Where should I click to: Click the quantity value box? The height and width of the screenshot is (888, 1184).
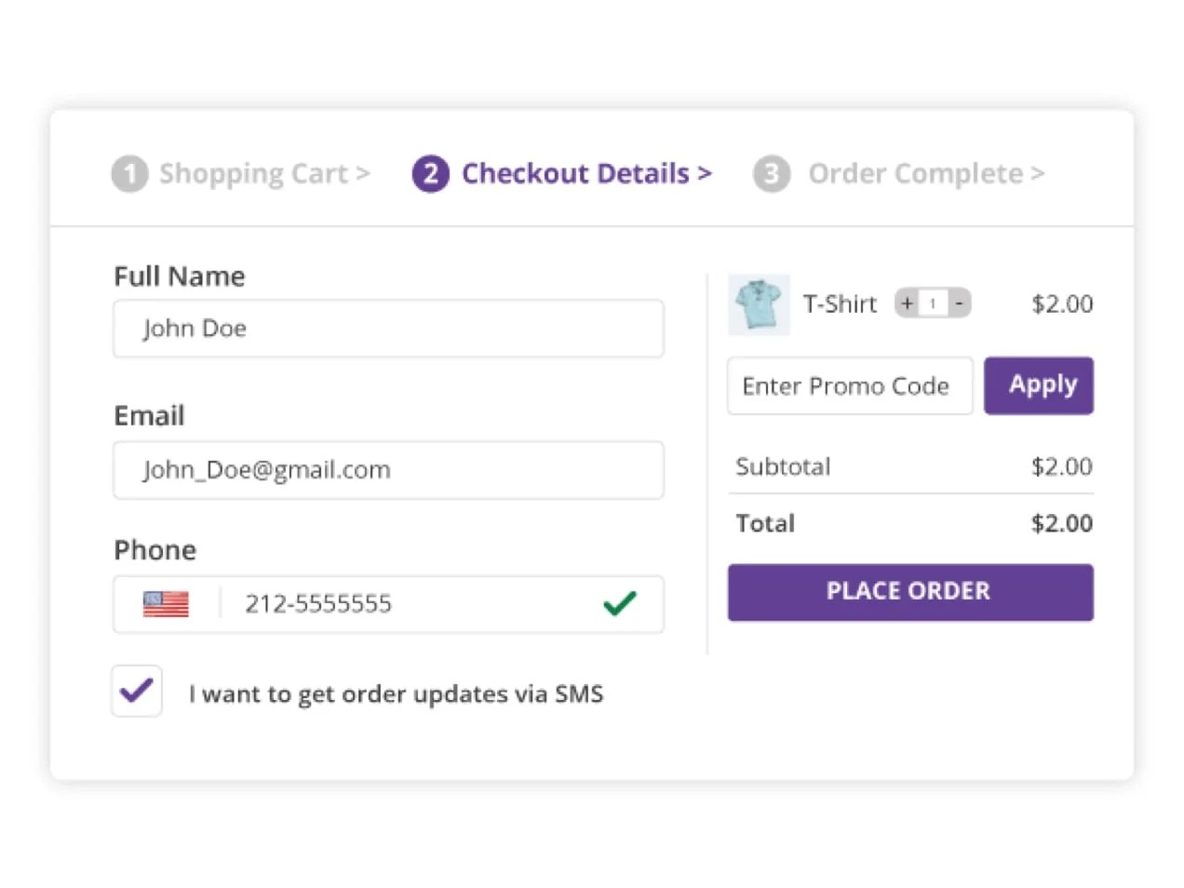point(932,303)
